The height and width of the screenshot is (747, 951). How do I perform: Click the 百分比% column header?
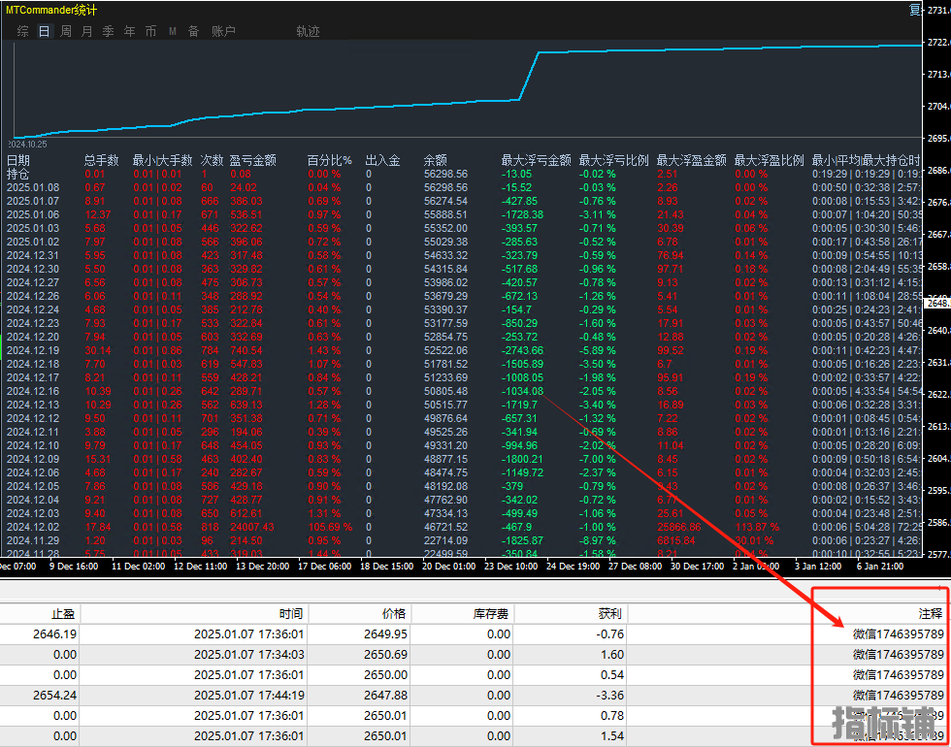click(329, 161)
